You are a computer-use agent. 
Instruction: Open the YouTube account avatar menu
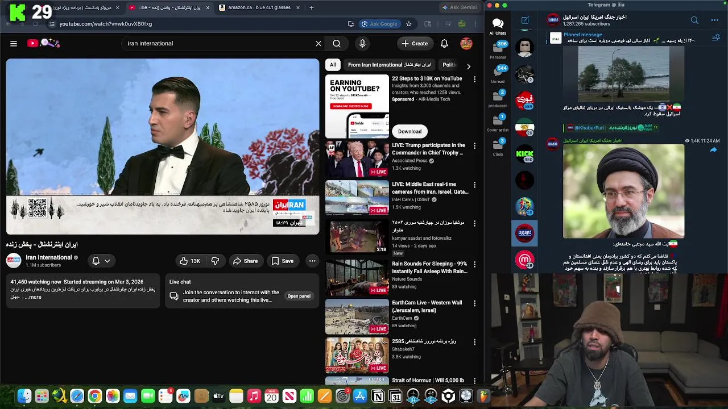pos(466,43)
